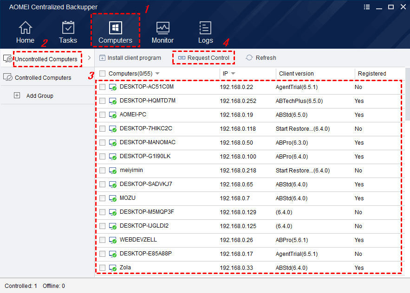Click the Add Group plus icon
The height and width of the screenshot is (293, 410).
[17, 96]
